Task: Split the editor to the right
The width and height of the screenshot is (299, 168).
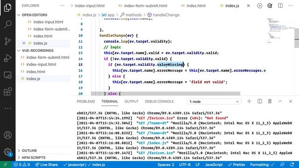Action: pyautogui.click(x=280, y=6)
